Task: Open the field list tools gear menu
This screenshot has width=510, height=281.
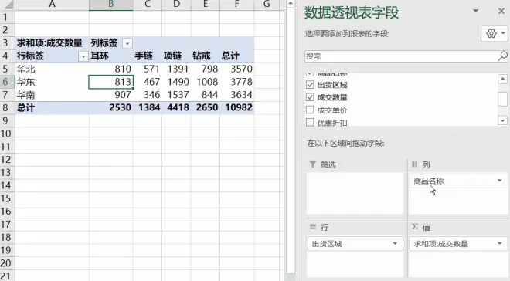Action: [x=495, y=33]
